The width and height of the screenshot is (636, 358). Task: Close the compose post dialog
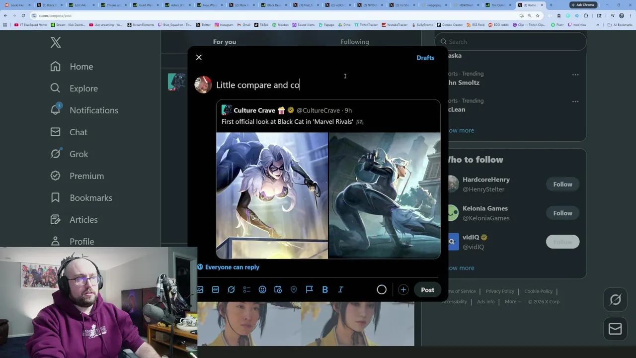(199, 58)
